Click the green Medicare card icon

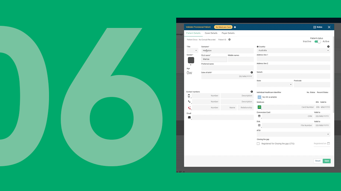259,107
